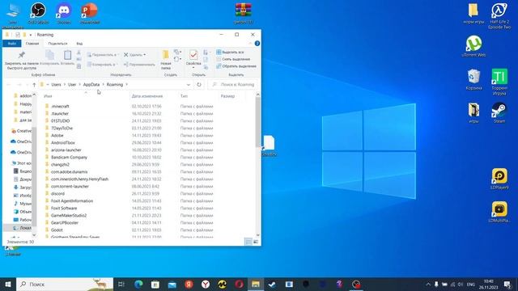Open Microsoft Edge from taskbar
Image resolution: width=518 pixels, height=291 pixels.
pos(138,284)
